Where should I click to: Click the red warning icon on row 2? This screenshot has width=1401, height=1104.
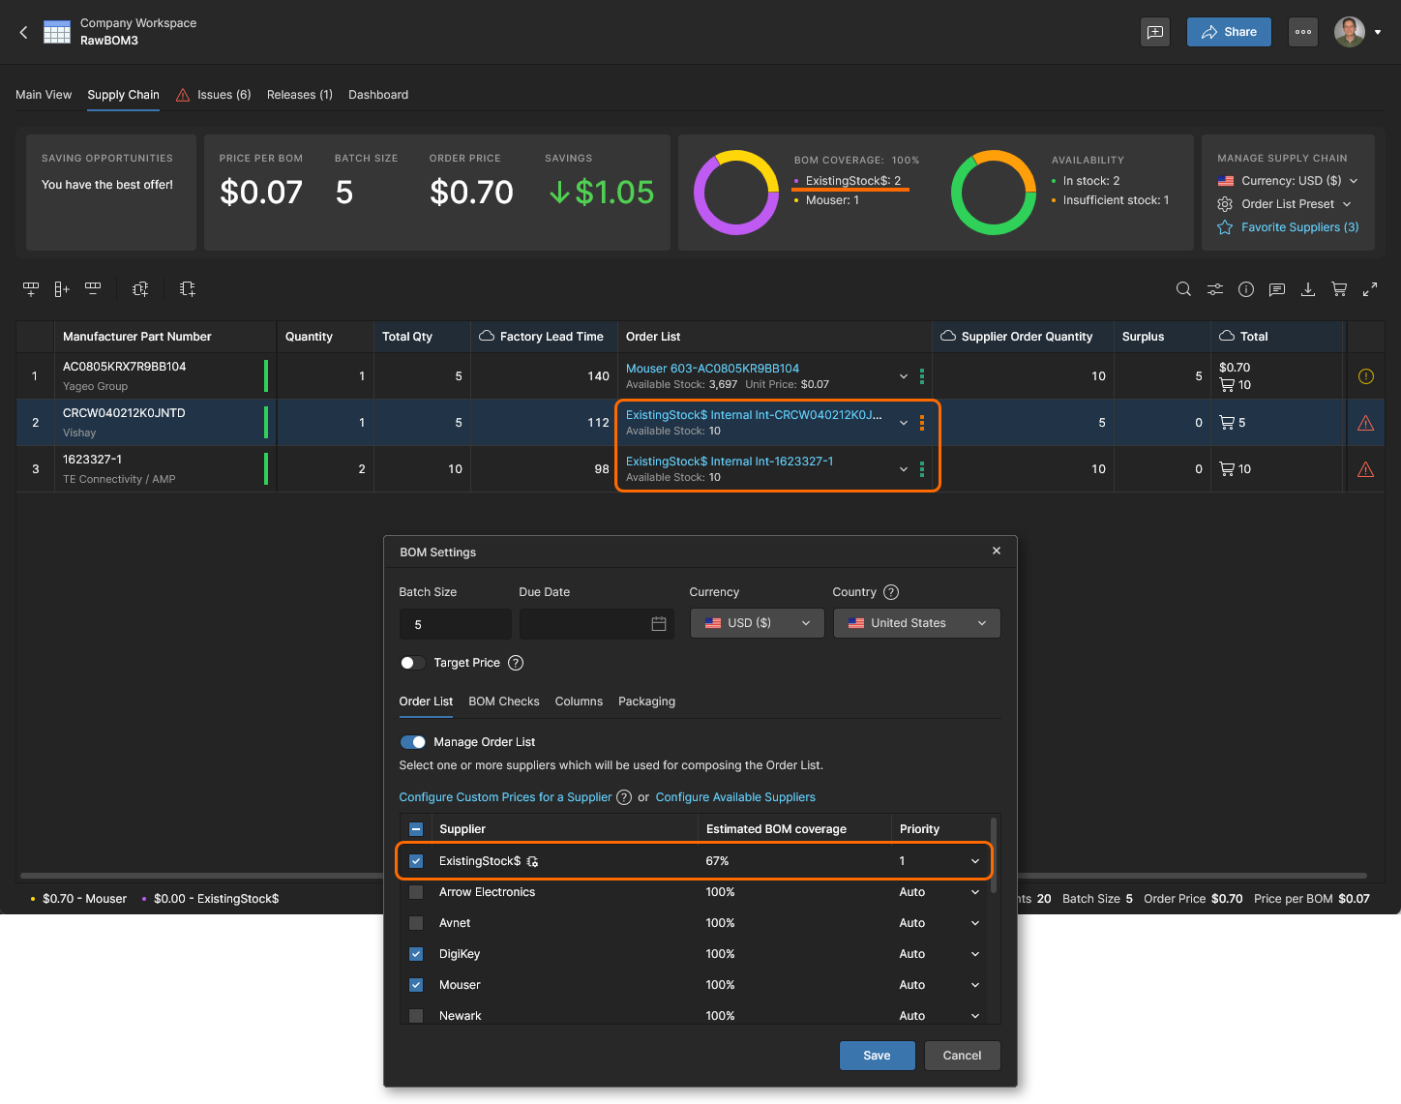[x=1365, y=423]
